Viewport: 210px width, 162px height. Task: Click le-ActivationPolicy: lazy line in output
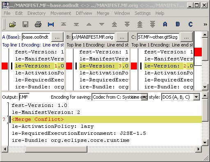tap(53, 126)
